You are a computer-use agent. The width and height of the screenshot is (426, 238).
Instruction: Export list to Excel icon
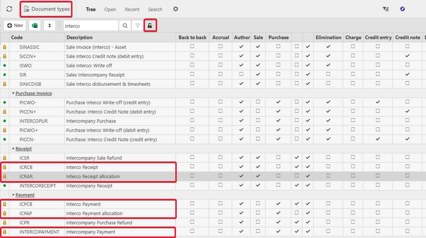pyautogui.click(x=35, y=25)
